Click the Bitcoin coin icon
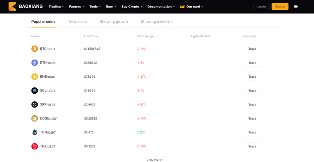The image size is (314, 162). click(35, 49)
